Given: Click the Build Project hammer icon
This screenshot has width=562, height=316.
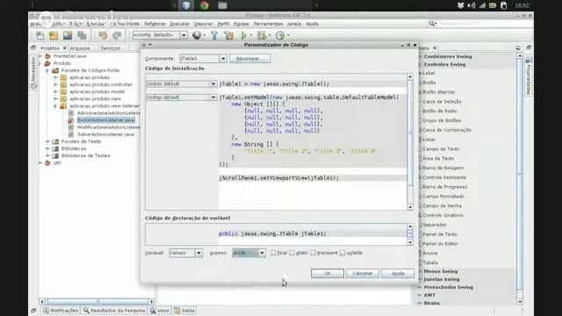Looking at the screenshot, I should (x=214, y=35).
